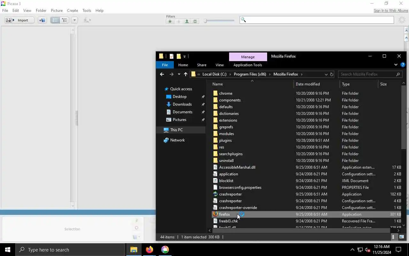This screenshot has width=409, height=256.
Task: Select the blocklist XML file
Action: [x=226, y=181]
